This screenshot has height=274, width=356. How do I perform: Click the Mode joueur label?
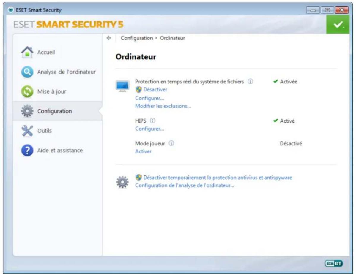150,144
